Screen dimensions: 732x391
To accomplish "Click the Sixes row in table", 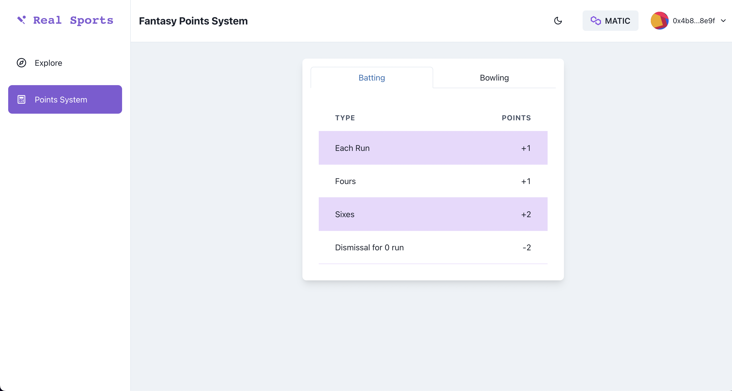I will (x=433, y=214).
